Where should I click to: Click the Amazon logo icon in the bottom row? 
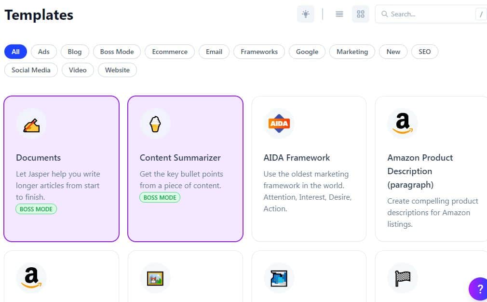click(x=31, y=278)
